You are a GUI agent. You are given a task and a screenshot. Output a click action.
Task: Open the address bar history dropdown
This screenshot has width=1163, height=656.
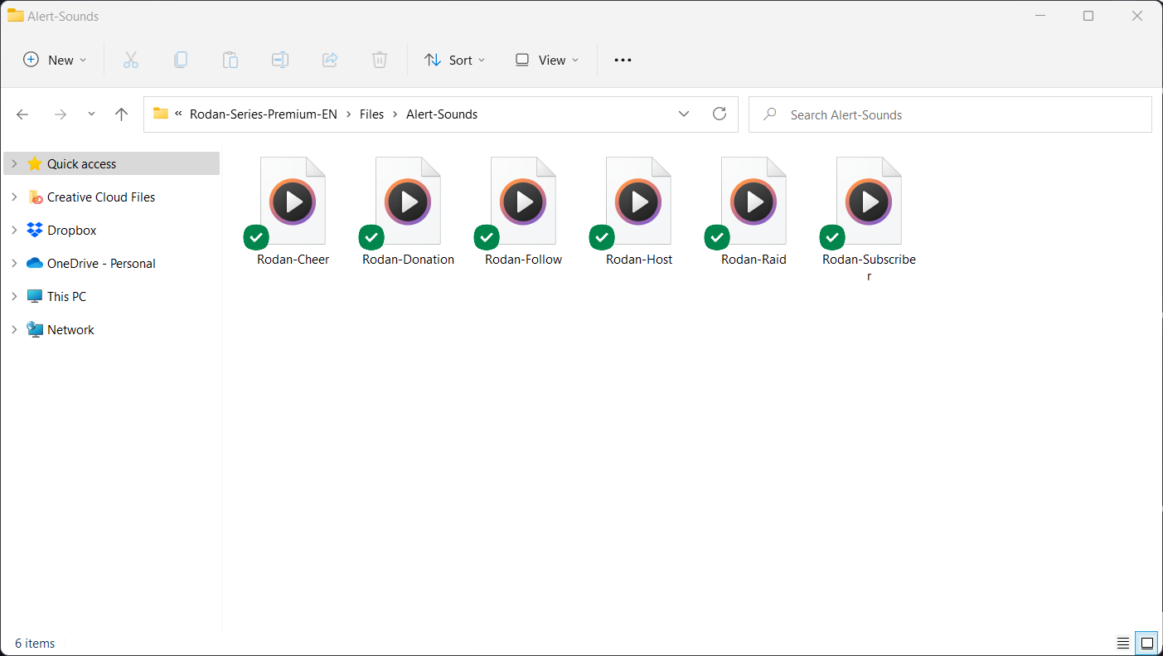tap(684, 114)
